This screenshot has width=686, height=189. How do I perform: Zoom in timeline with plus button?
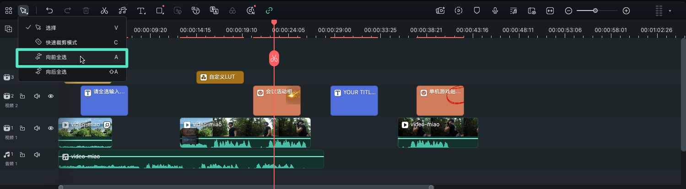coord(627,11)
